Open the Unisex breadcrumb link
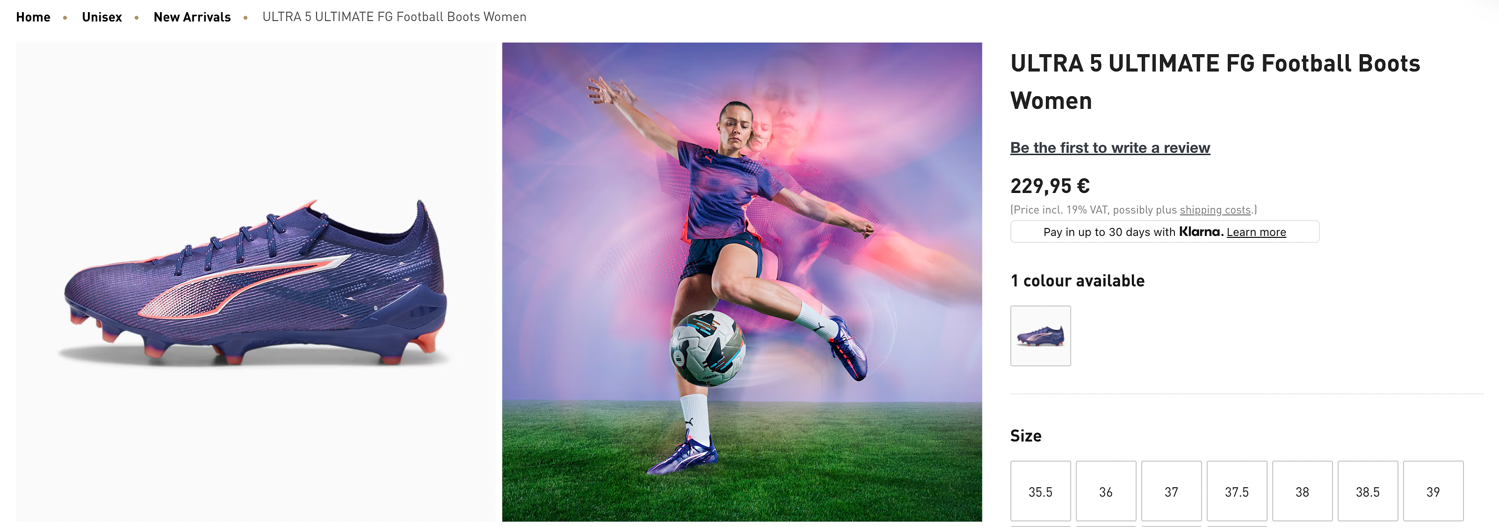The height and width of the screenshot is (527, 1499). 102,17
